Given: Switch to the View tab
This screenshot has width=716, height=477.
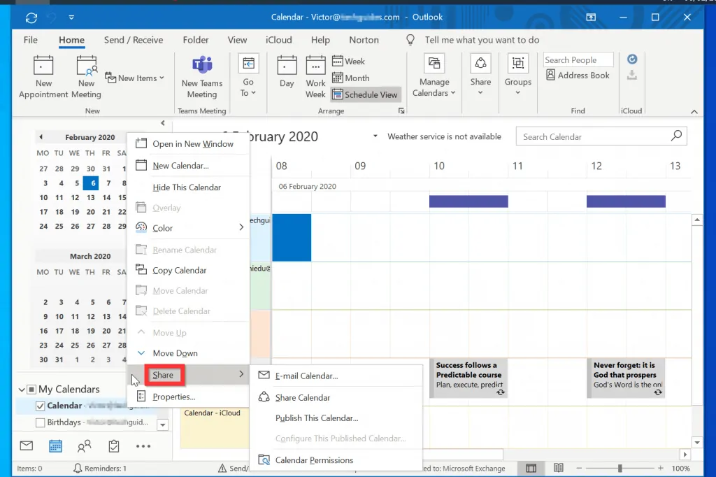Looking at the screenshot, I should tap(238, 40).
